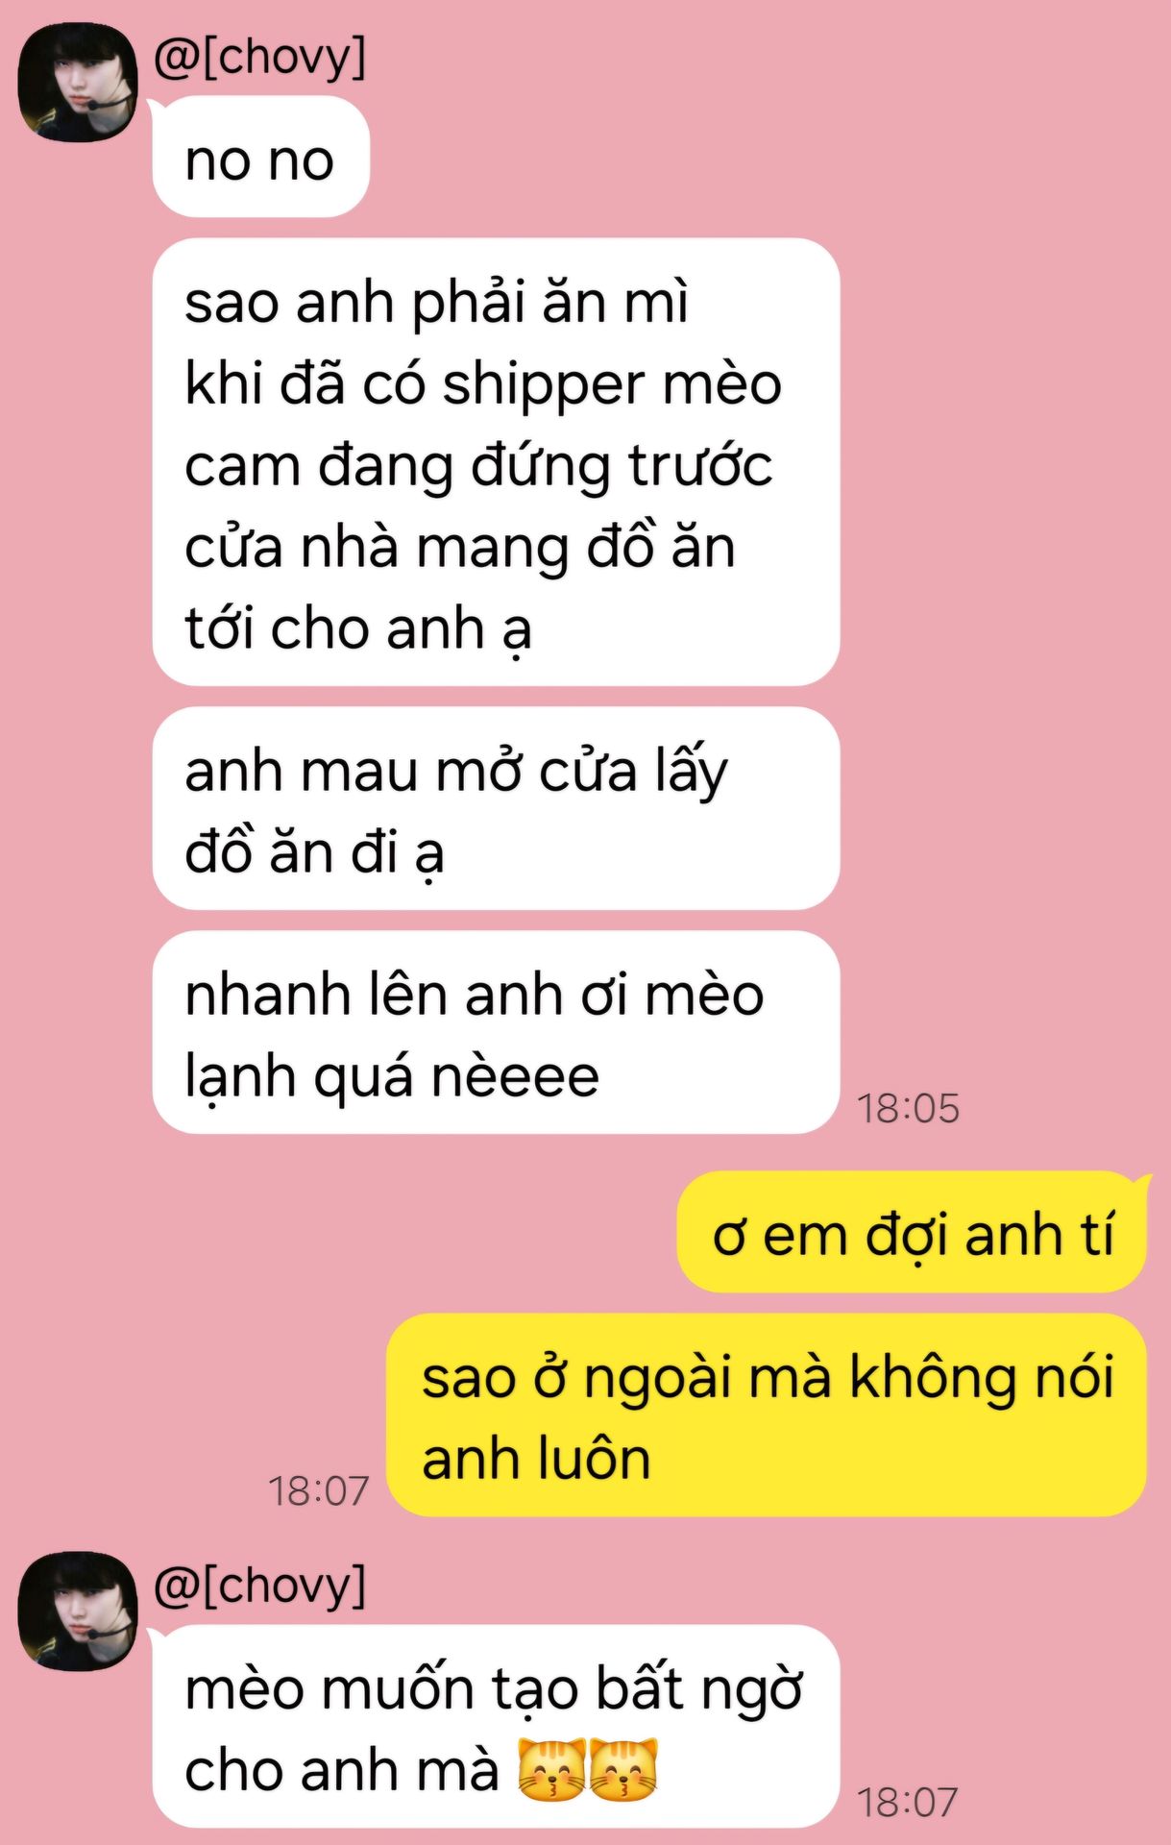Tap the yellow 'ơ em đợi anh tí' bubble

click(913, 1233)
